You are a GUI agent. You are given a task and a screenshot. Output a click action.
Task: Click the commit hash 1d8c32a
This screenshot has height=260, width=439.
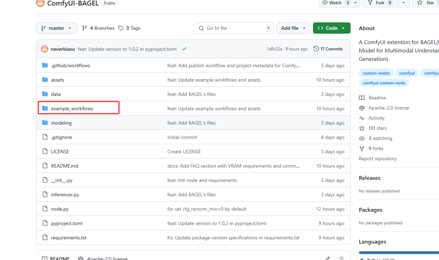[274, 49]
